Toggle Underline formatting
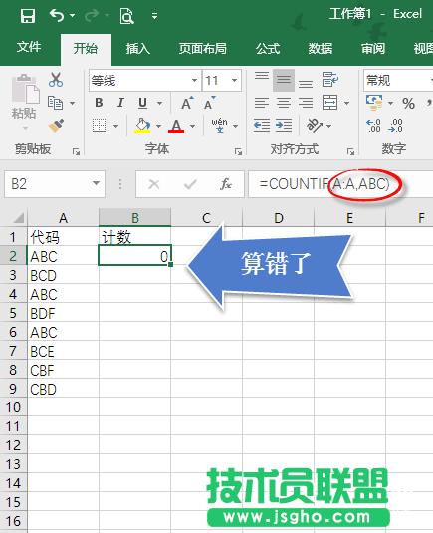 pos(143,103)
